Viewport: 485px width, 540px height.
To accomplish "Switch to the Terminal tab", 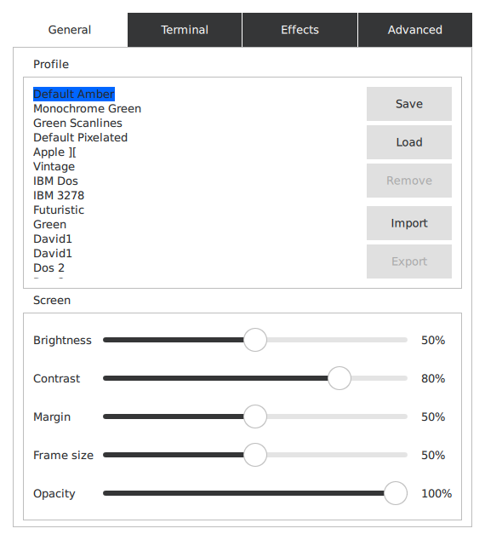I will coord(185,30).
